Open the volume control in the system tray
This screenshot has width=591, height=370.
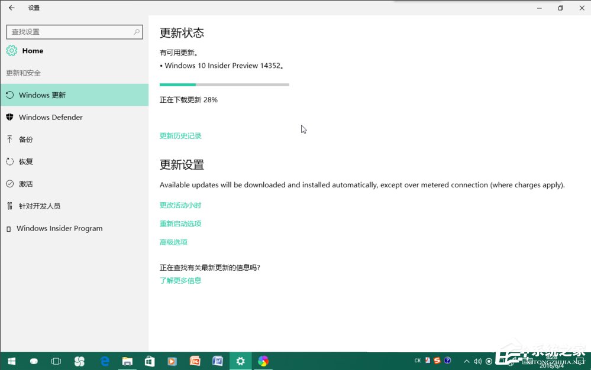[477, 361]
